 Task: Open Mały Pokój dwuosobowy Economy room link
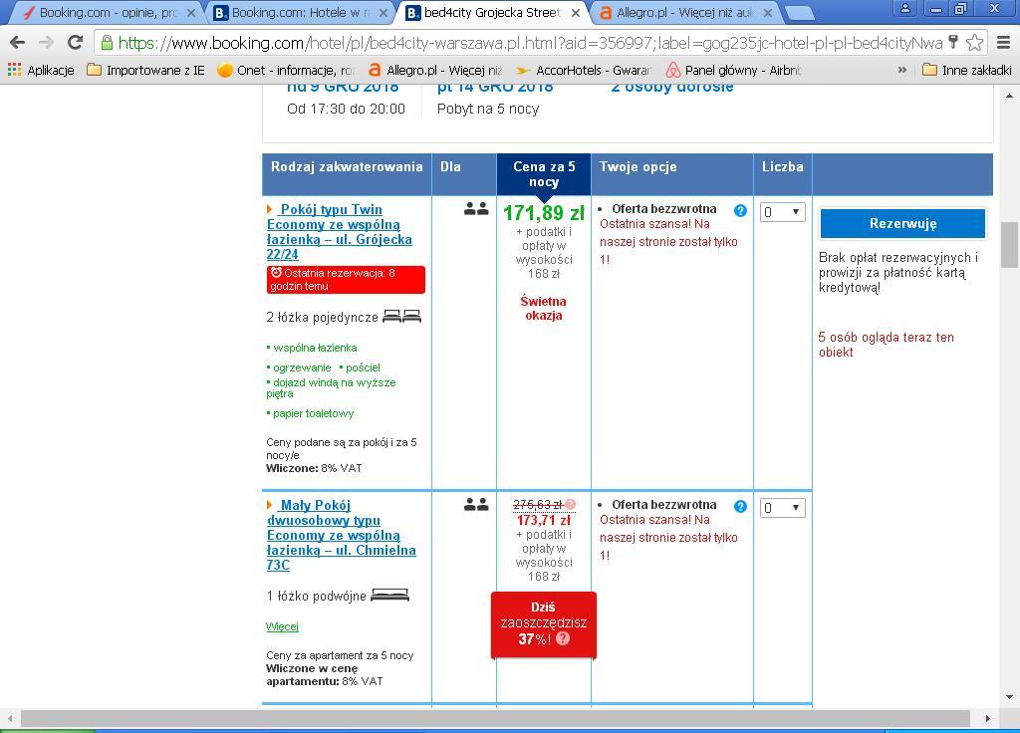[x=341, y=535]
